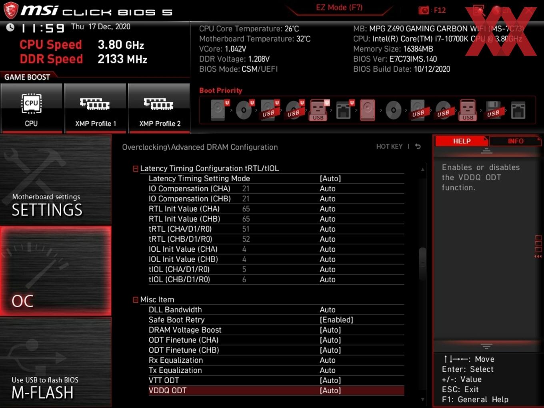This screenshot has width=544, height=408.
Task: Select tRTL (CHA/D1/R0) Auto field
Action: (x=327, y=229)
